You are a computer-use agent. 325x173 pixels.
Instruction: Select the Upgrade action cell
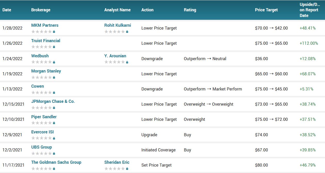149,135
